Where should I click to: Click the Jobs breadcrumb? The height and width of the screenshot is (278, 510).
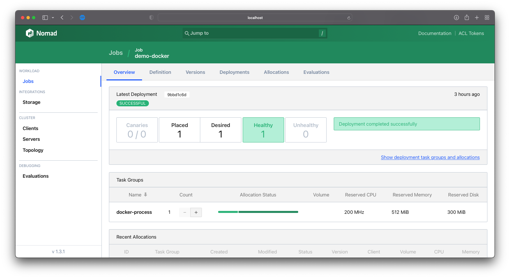[x=116, y=53]
